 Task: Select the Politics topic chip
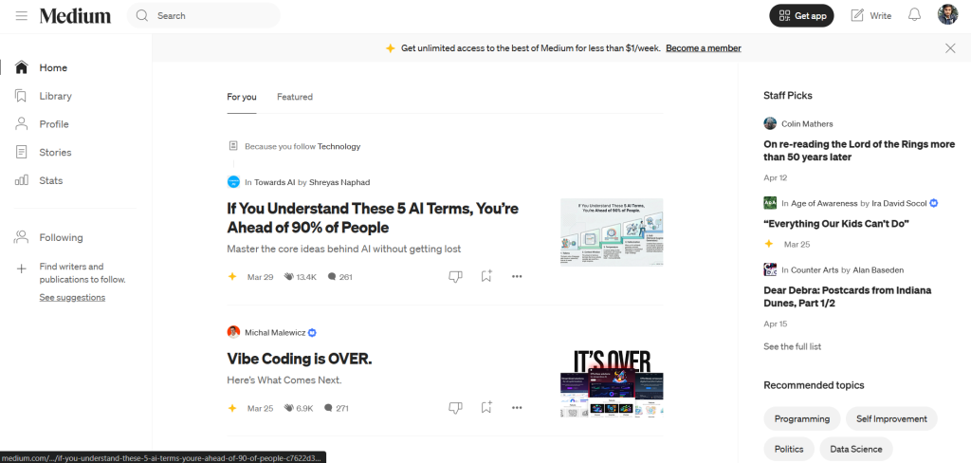(789, 449)
